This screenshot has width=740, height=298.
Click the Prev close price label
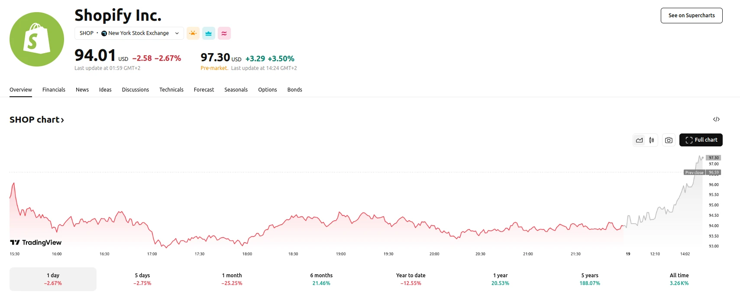click(694, 172)
